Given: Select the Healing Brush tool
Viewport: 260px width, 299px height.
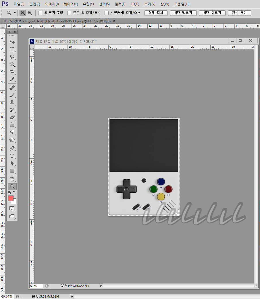Looking at the screenshot, I should click(x=12, y=88).
